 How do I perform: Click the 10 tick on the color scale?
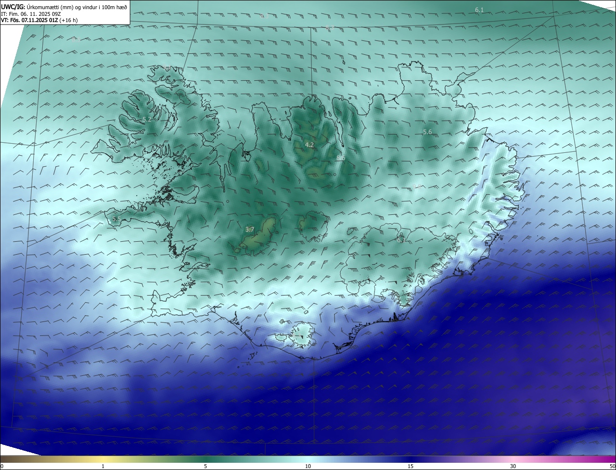(308, 466)
